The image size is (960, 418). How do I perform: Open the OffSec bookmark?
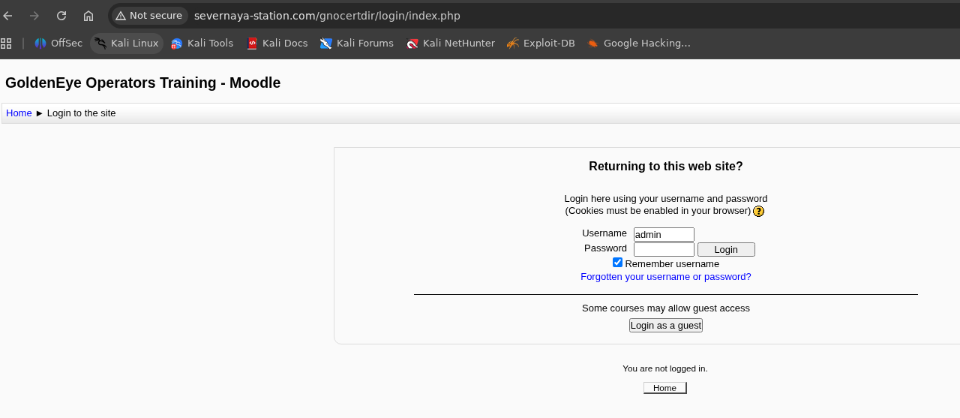58,44
